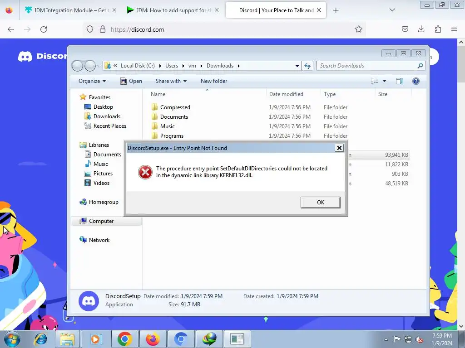Launch Internet Explorer from the taskbar
465x348 pixels.
point(40,339)
